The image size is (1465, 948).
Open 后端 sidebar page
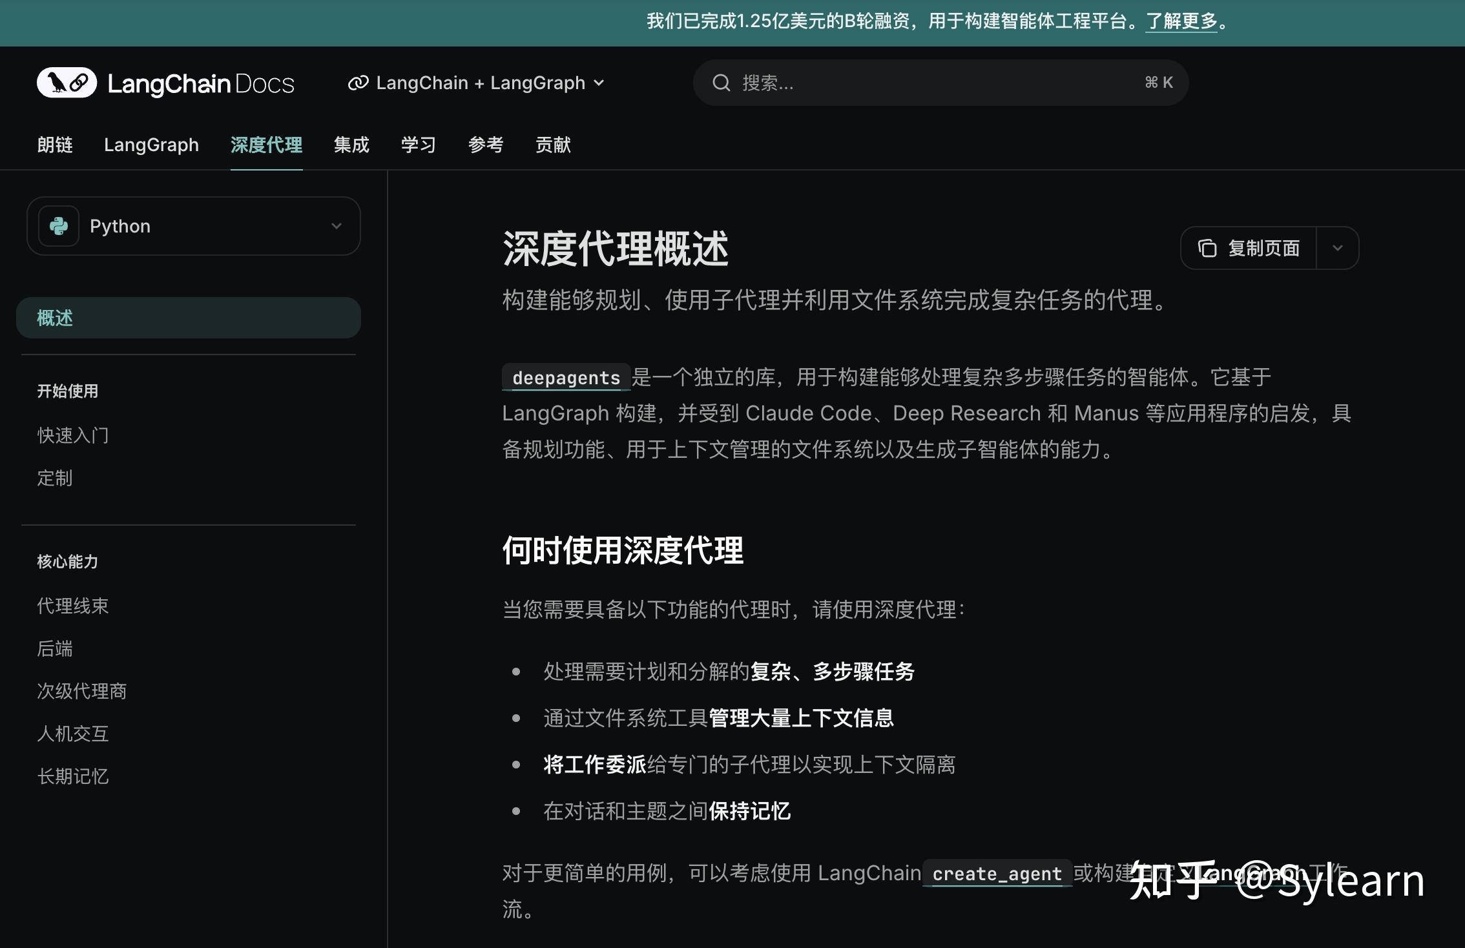point(55,648)
